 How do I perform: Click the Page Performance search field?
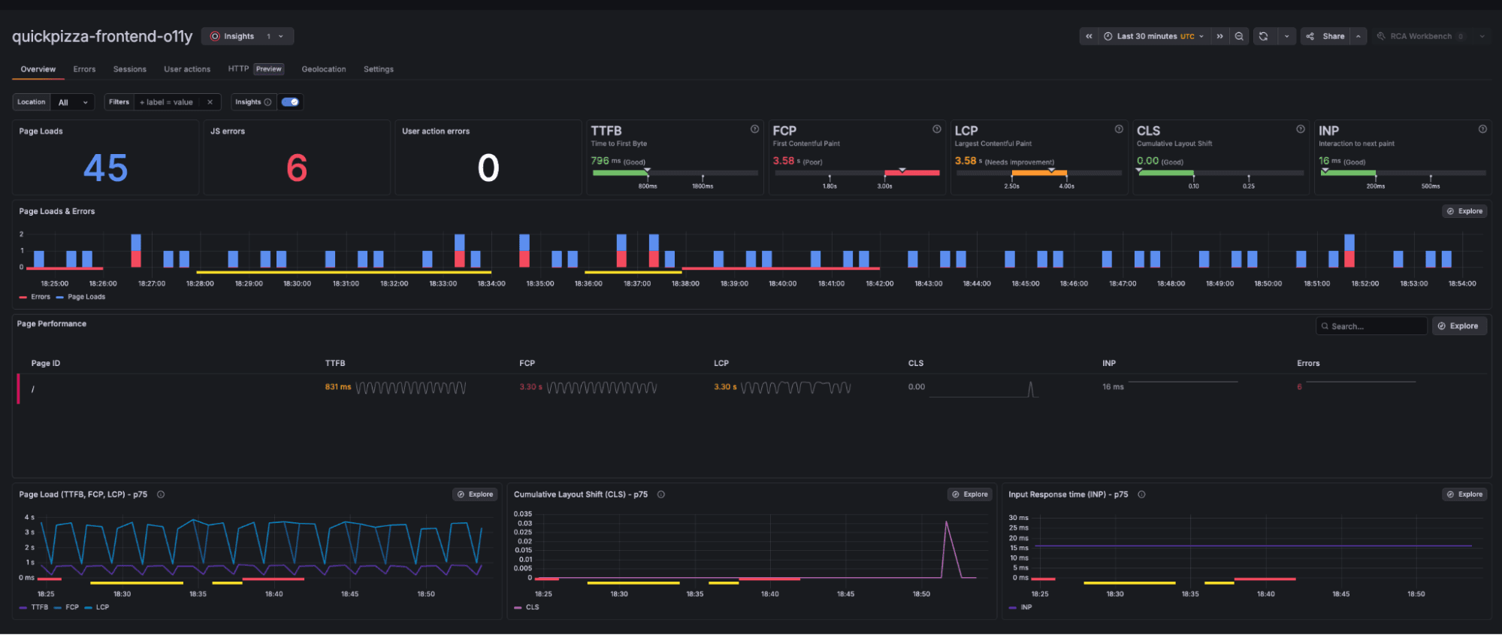[1371, 326]
